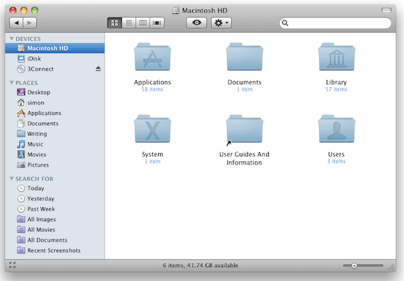Screen dimensions: 404x281
Task: Click the icon size slider
Action: coord(364,266)
